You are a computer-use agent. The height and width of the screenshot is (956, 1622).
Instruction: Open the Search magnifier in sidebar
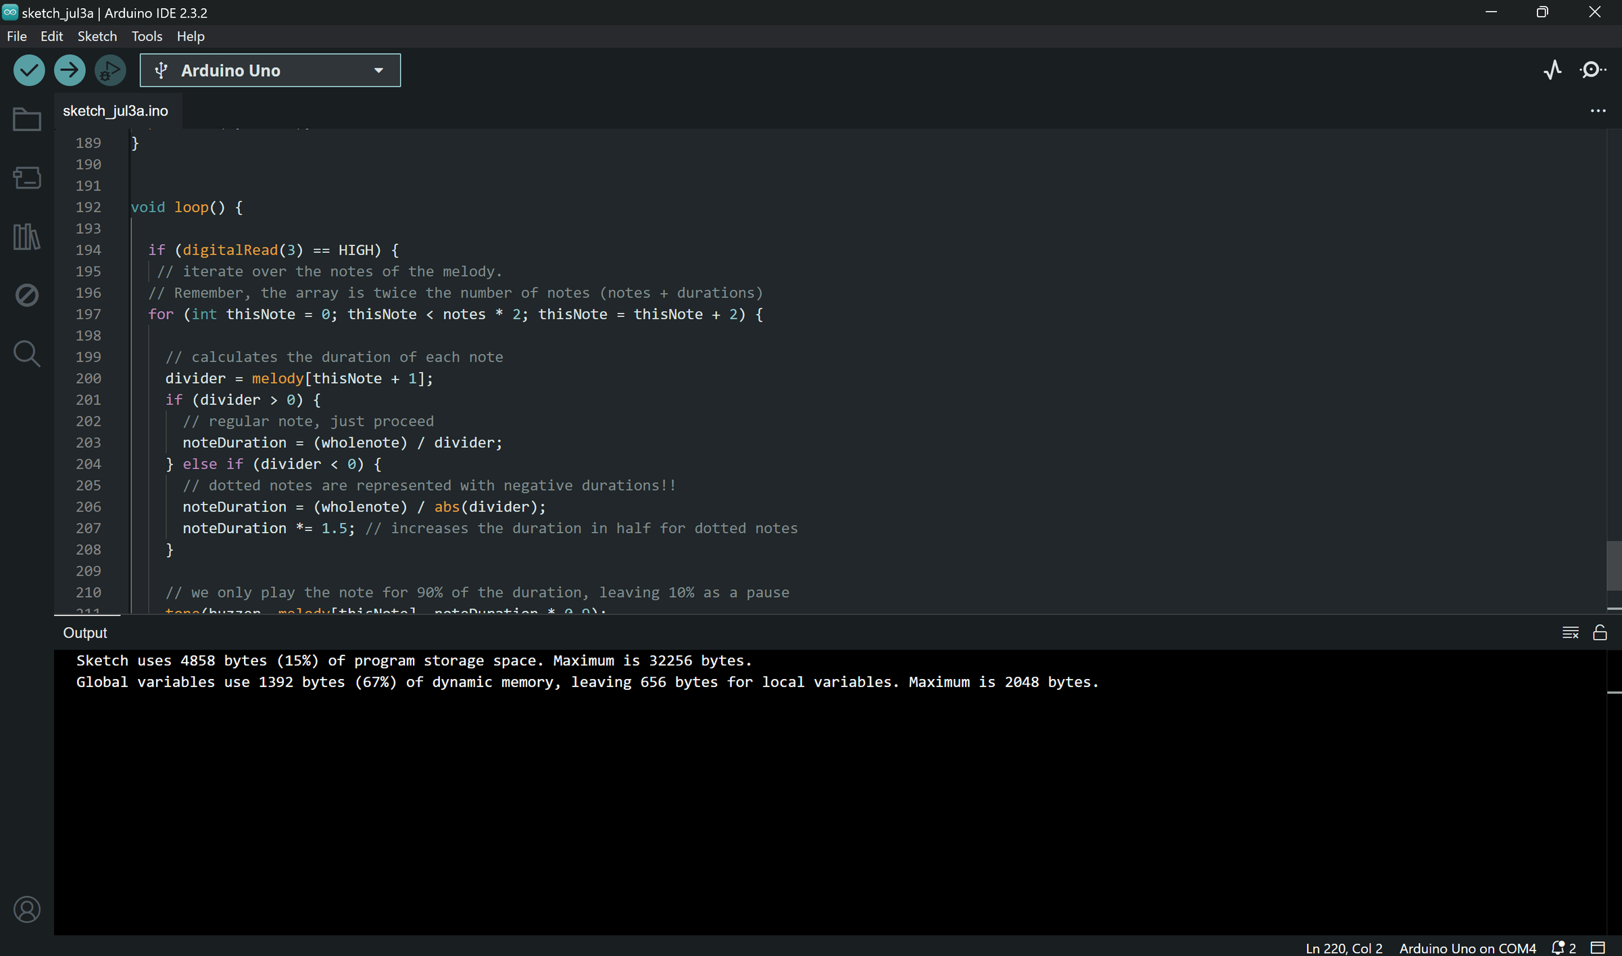[27, 353]
